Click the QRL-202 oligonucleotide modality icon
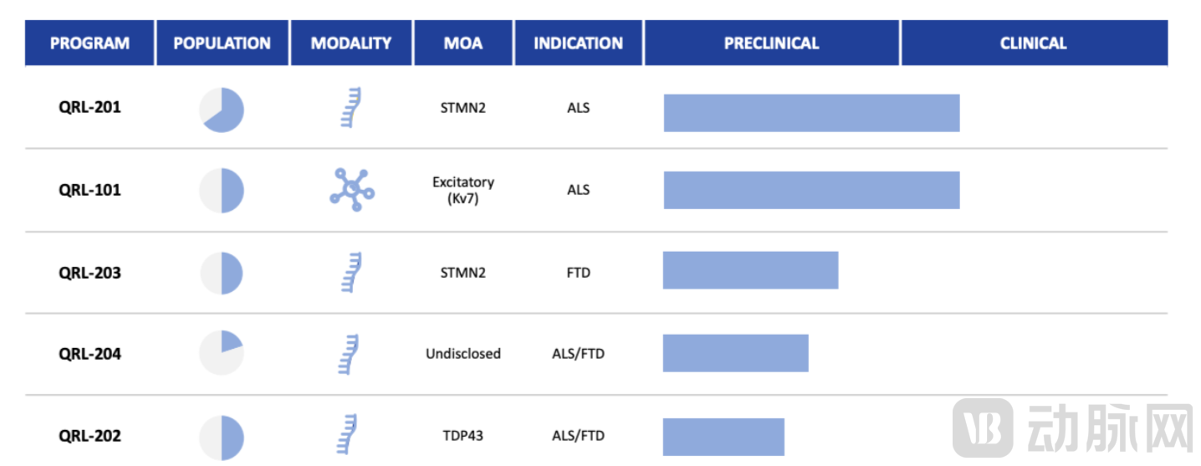Image resolution: width=1201 pixels, height=466 pixels. (350, 435)
